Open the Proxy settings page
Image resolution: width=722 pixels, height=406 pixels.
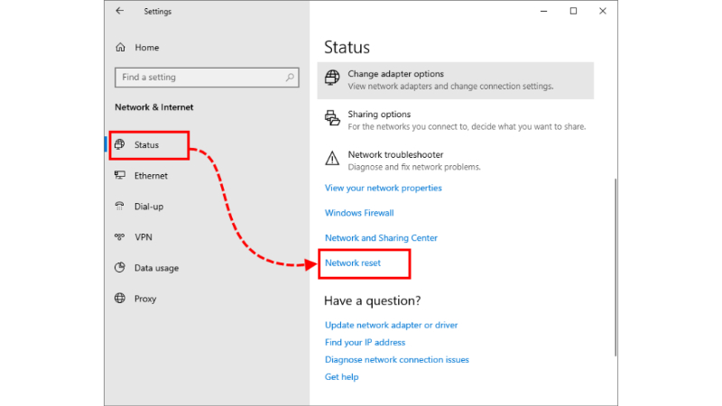(145, 299)
